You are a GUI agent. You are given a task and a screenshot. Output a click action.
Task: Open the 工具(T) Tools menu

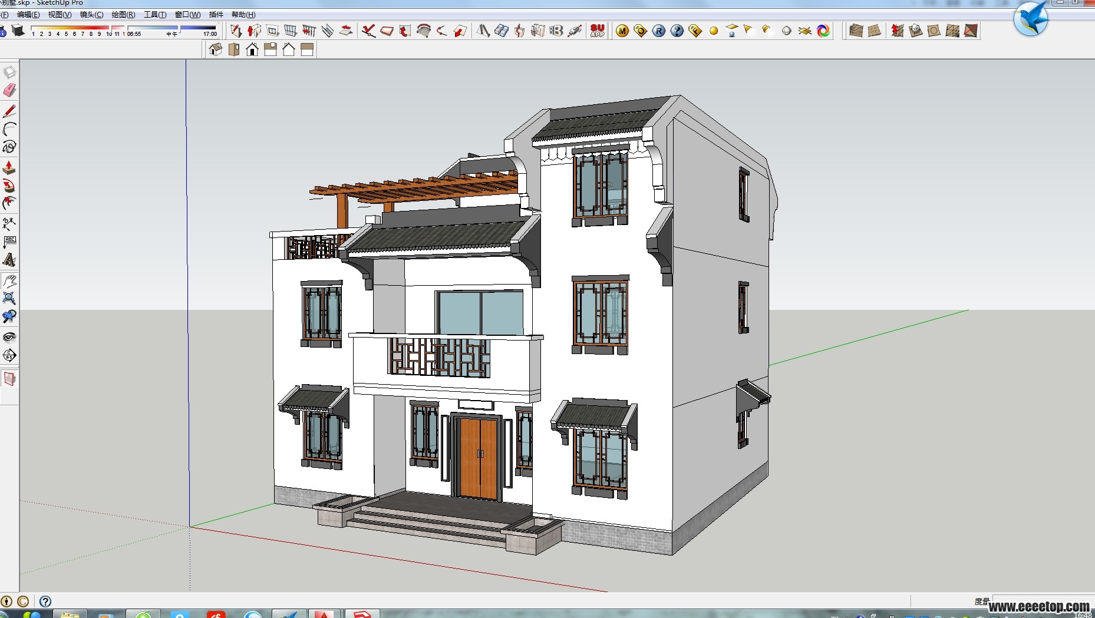coord(155,15)
